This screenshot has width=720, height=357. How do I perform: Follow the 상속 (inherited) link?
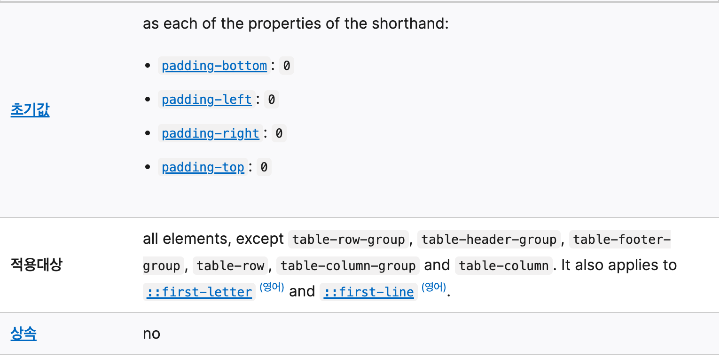pos(23,334)
